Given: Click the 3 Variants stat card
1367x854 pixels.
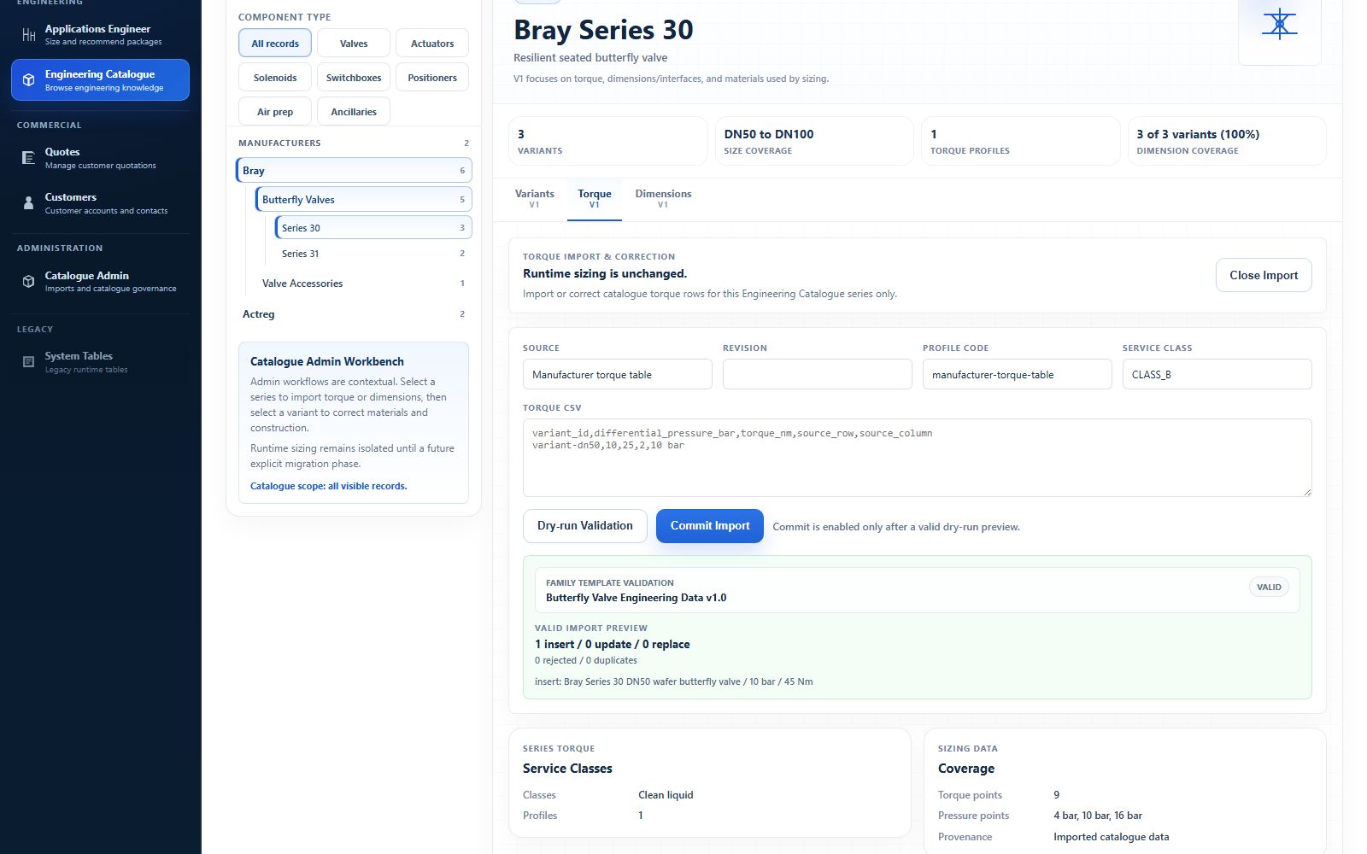Looking at the screenshot, I should click(608, 141).
